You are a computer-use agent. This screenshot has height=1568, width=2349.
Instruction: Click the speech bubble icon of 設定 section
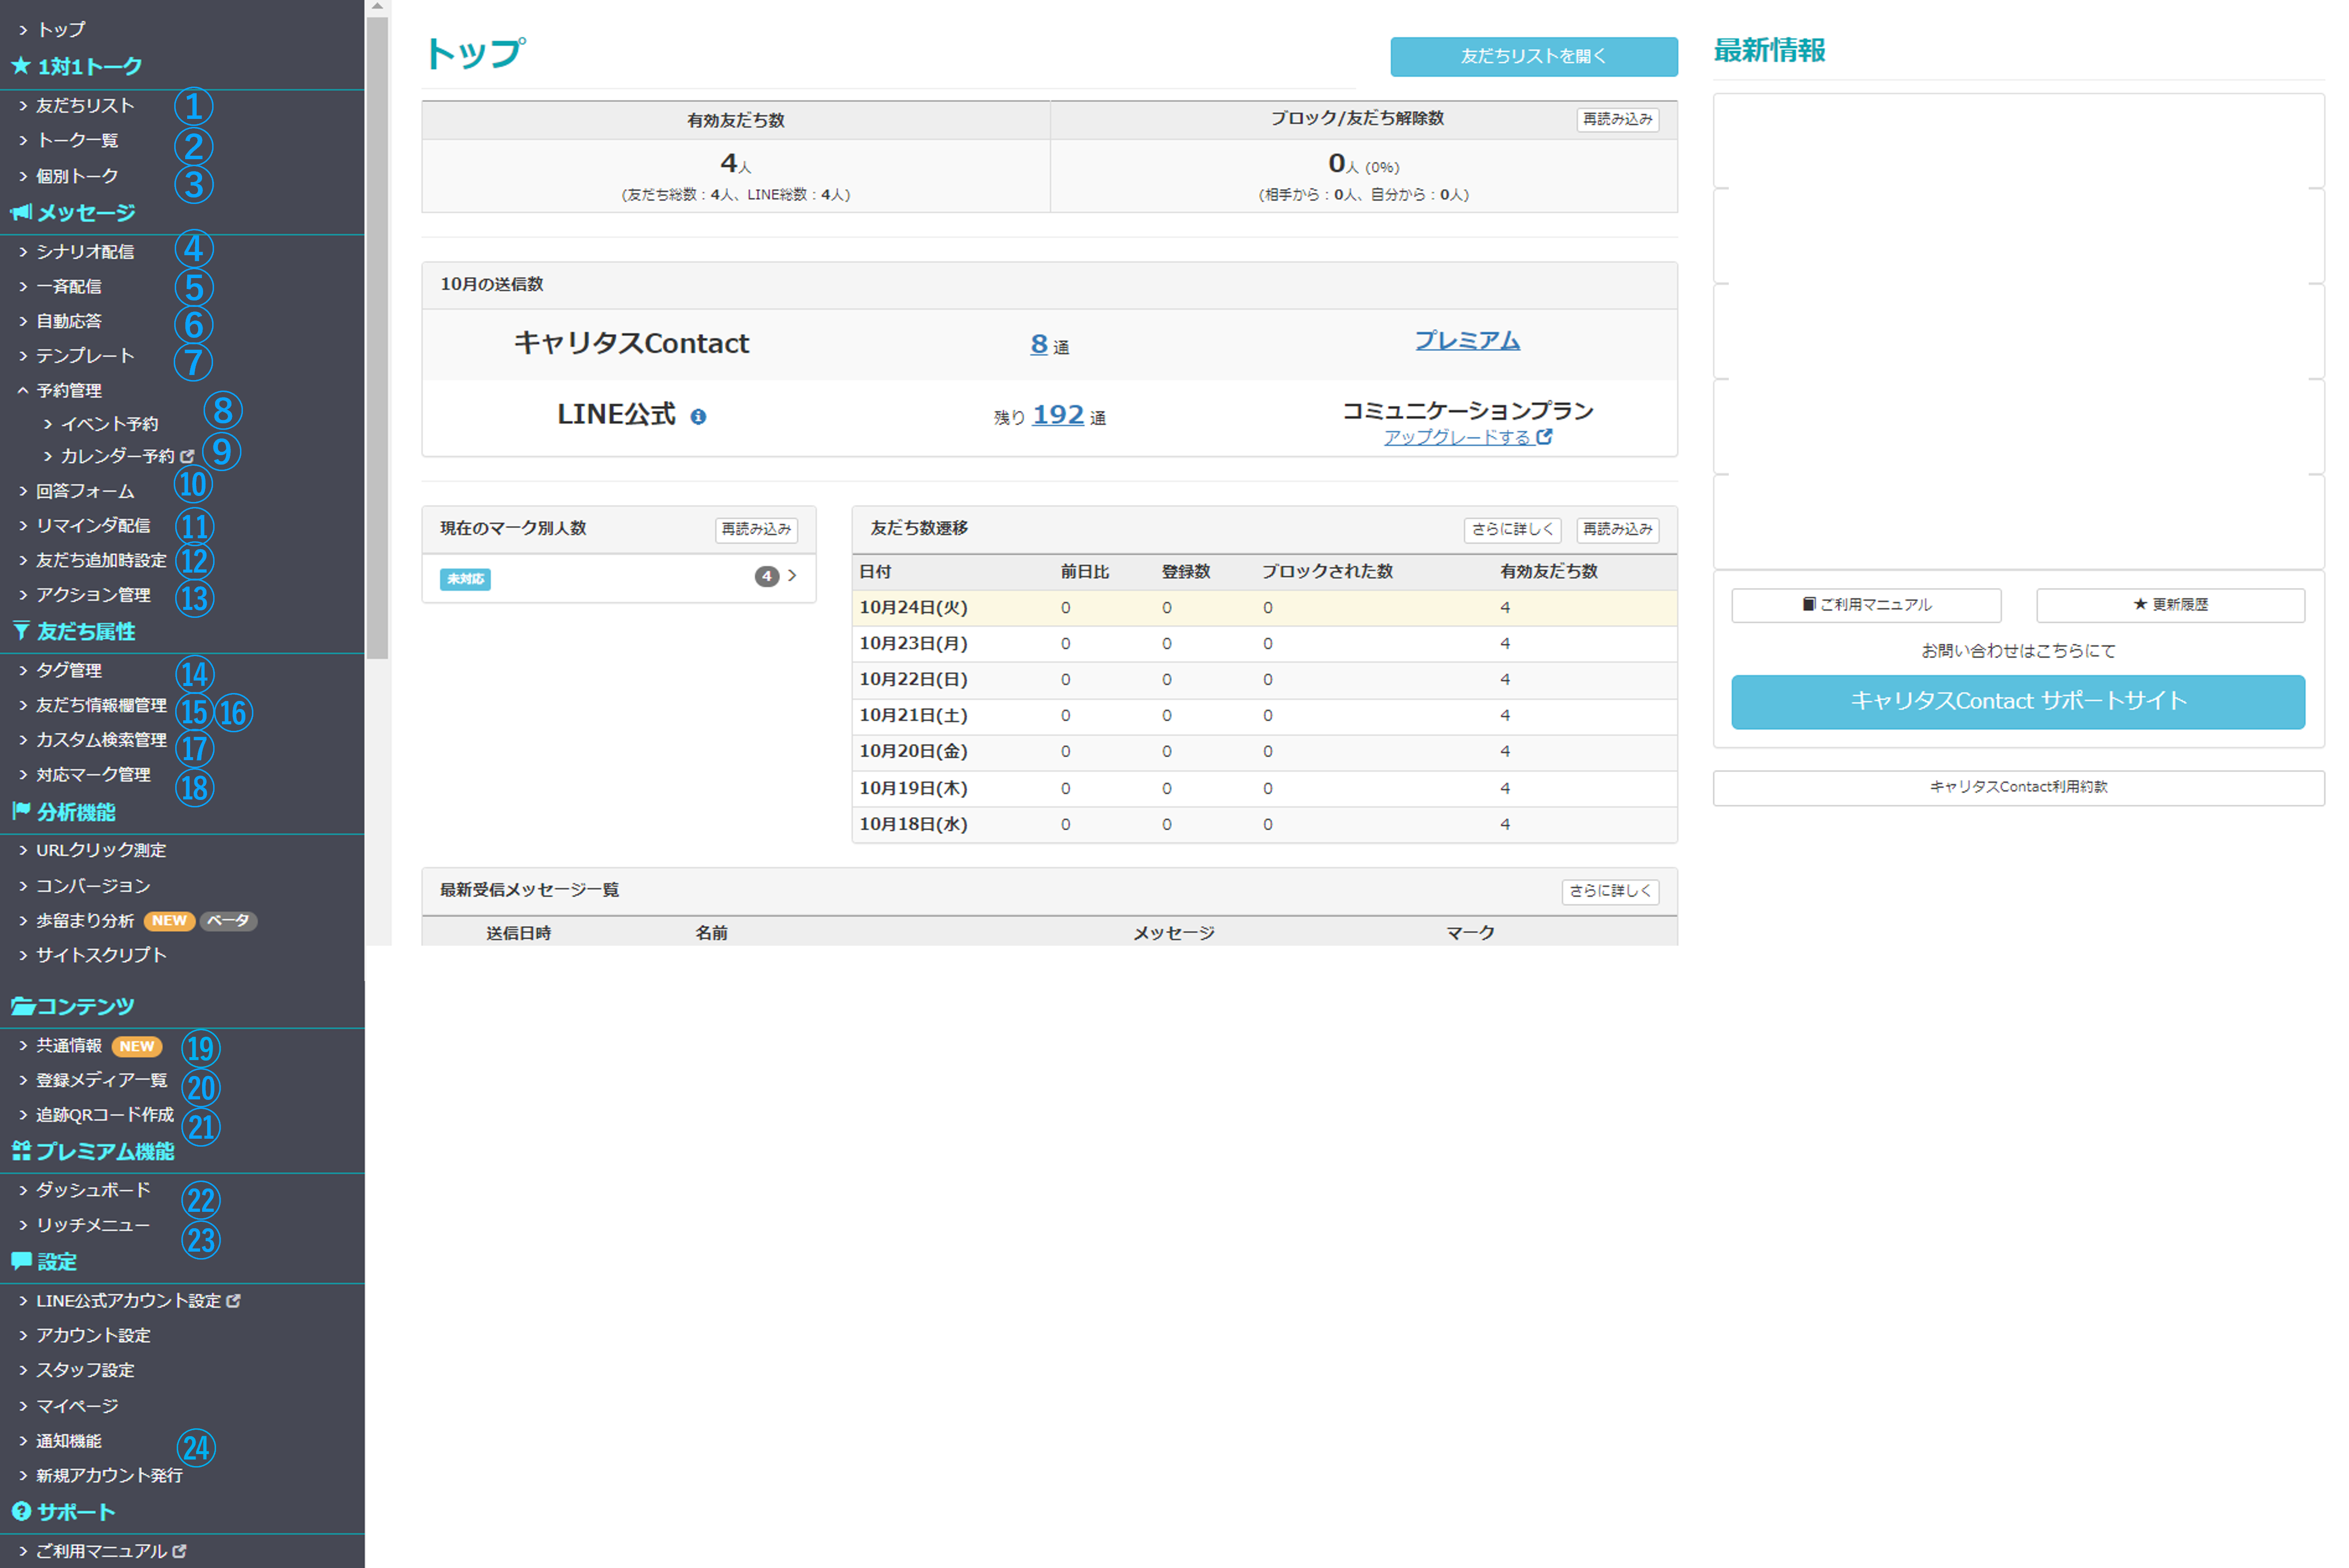(x=21, y=1261)
